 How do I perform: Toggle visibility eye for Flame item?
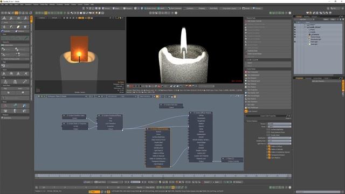tap(295, 30)
